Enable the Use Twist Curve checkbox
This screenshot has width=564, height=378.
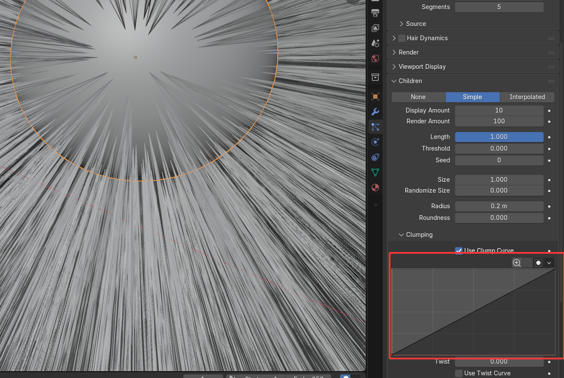459,373
